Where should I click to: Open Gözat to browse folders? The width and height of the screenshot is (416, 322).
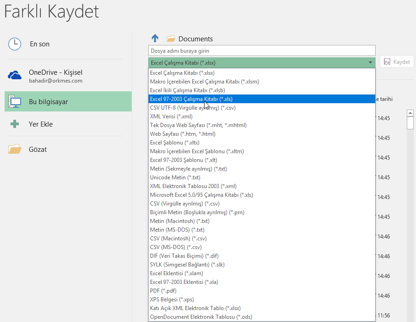coord(68,150)
